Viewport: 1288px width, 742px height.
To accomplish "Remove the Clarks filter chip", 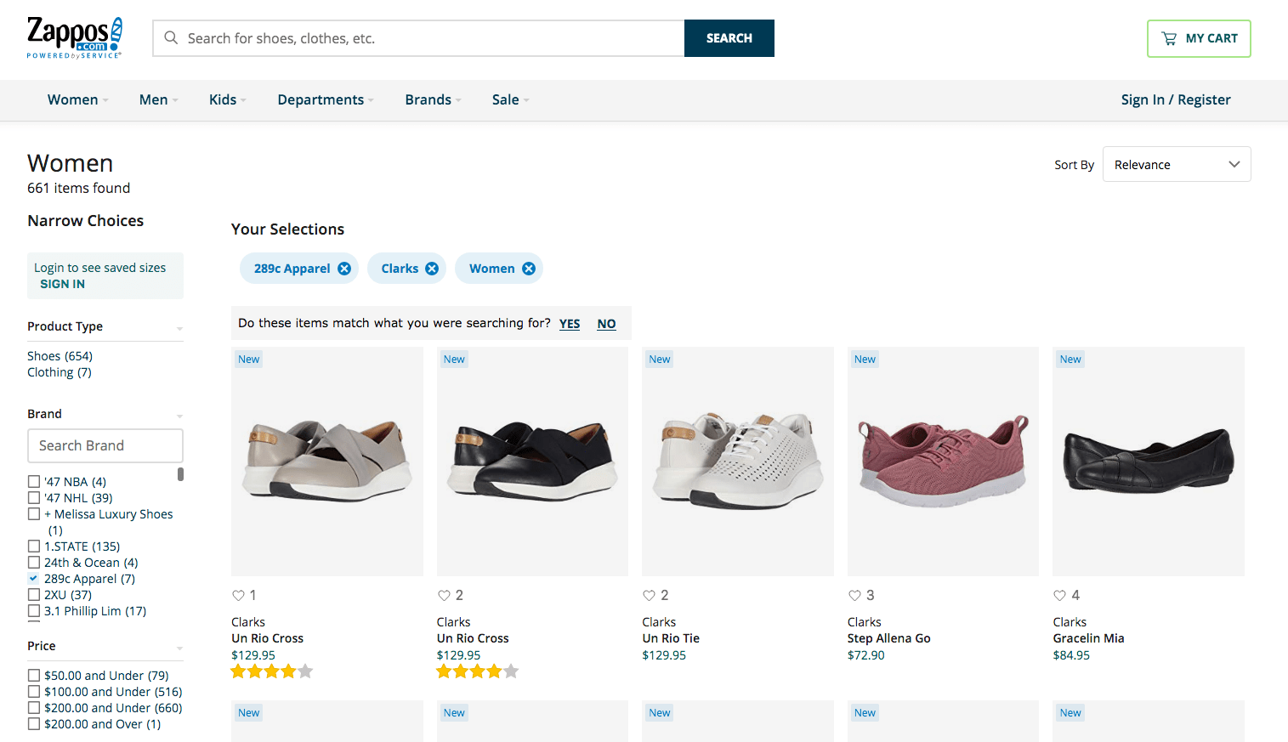I will click(432, 268).
